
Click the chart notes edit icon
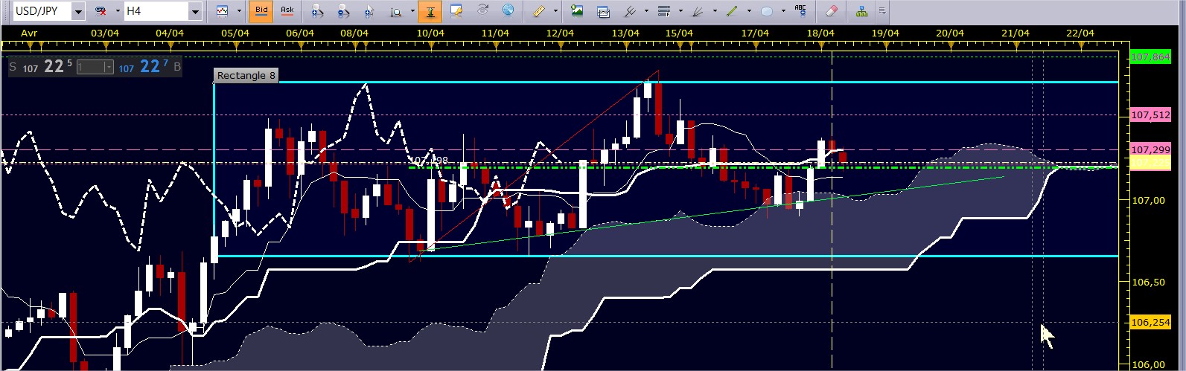point(456,11)
